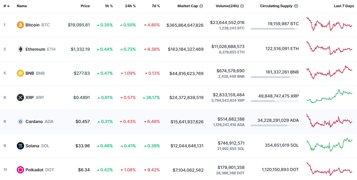
Task: Click XRP's 24h volume $2,833,159,484
Action: [229, 94]
